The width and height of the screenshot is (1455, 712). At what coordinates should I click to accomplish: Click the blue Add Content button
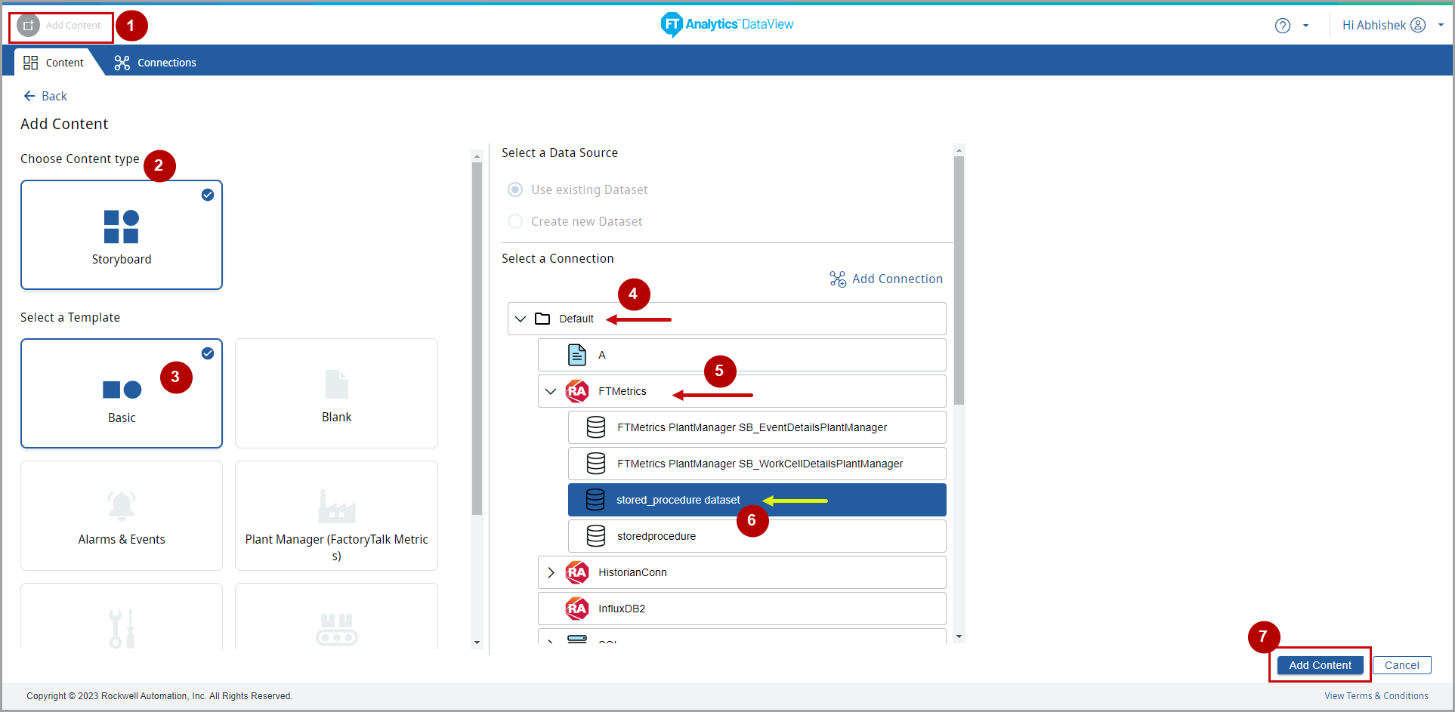coord(1320,665)
